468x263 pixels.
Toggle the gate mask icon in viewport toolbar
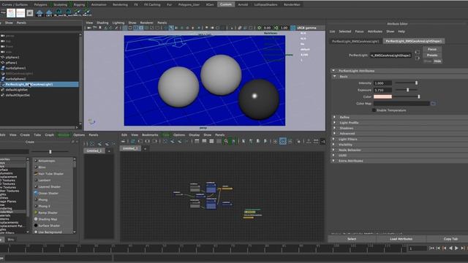[141, 28]
